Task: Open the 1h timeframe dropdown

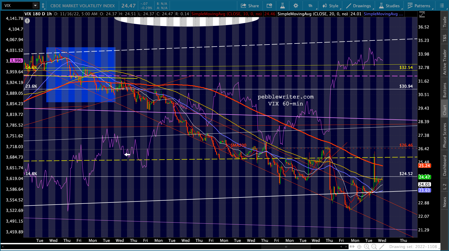Action: coord(311,6)
